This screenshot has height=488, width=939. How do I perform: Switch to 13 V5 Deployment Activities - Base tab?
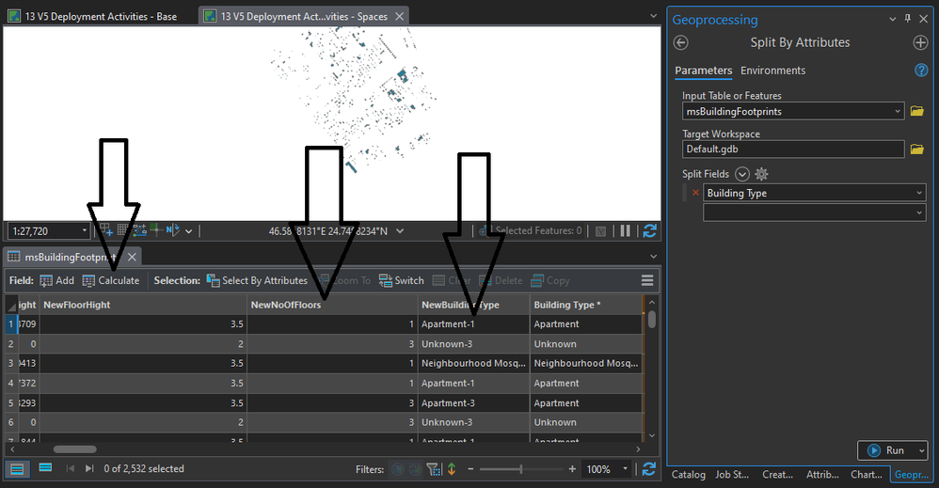click(93, 16)
